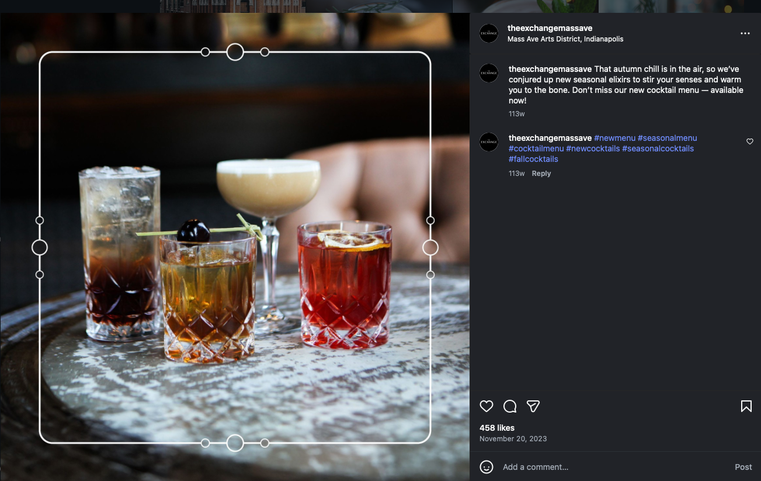
Task: Open avatar beside the autumn chill caption
Action: tap(489, 73)
